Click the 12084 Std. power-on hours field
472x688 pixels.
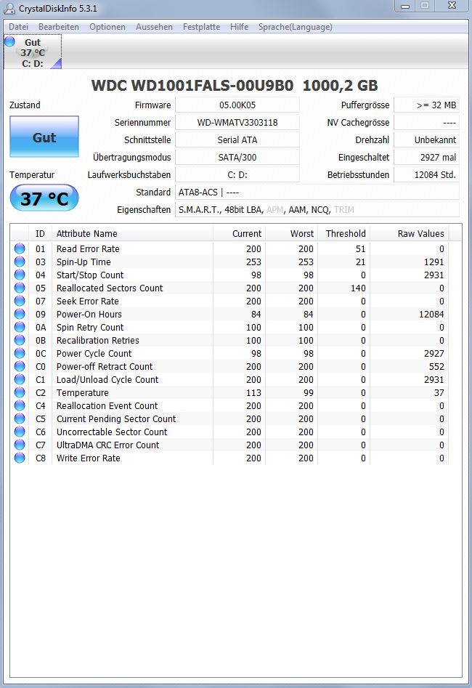tap(426, 174)
